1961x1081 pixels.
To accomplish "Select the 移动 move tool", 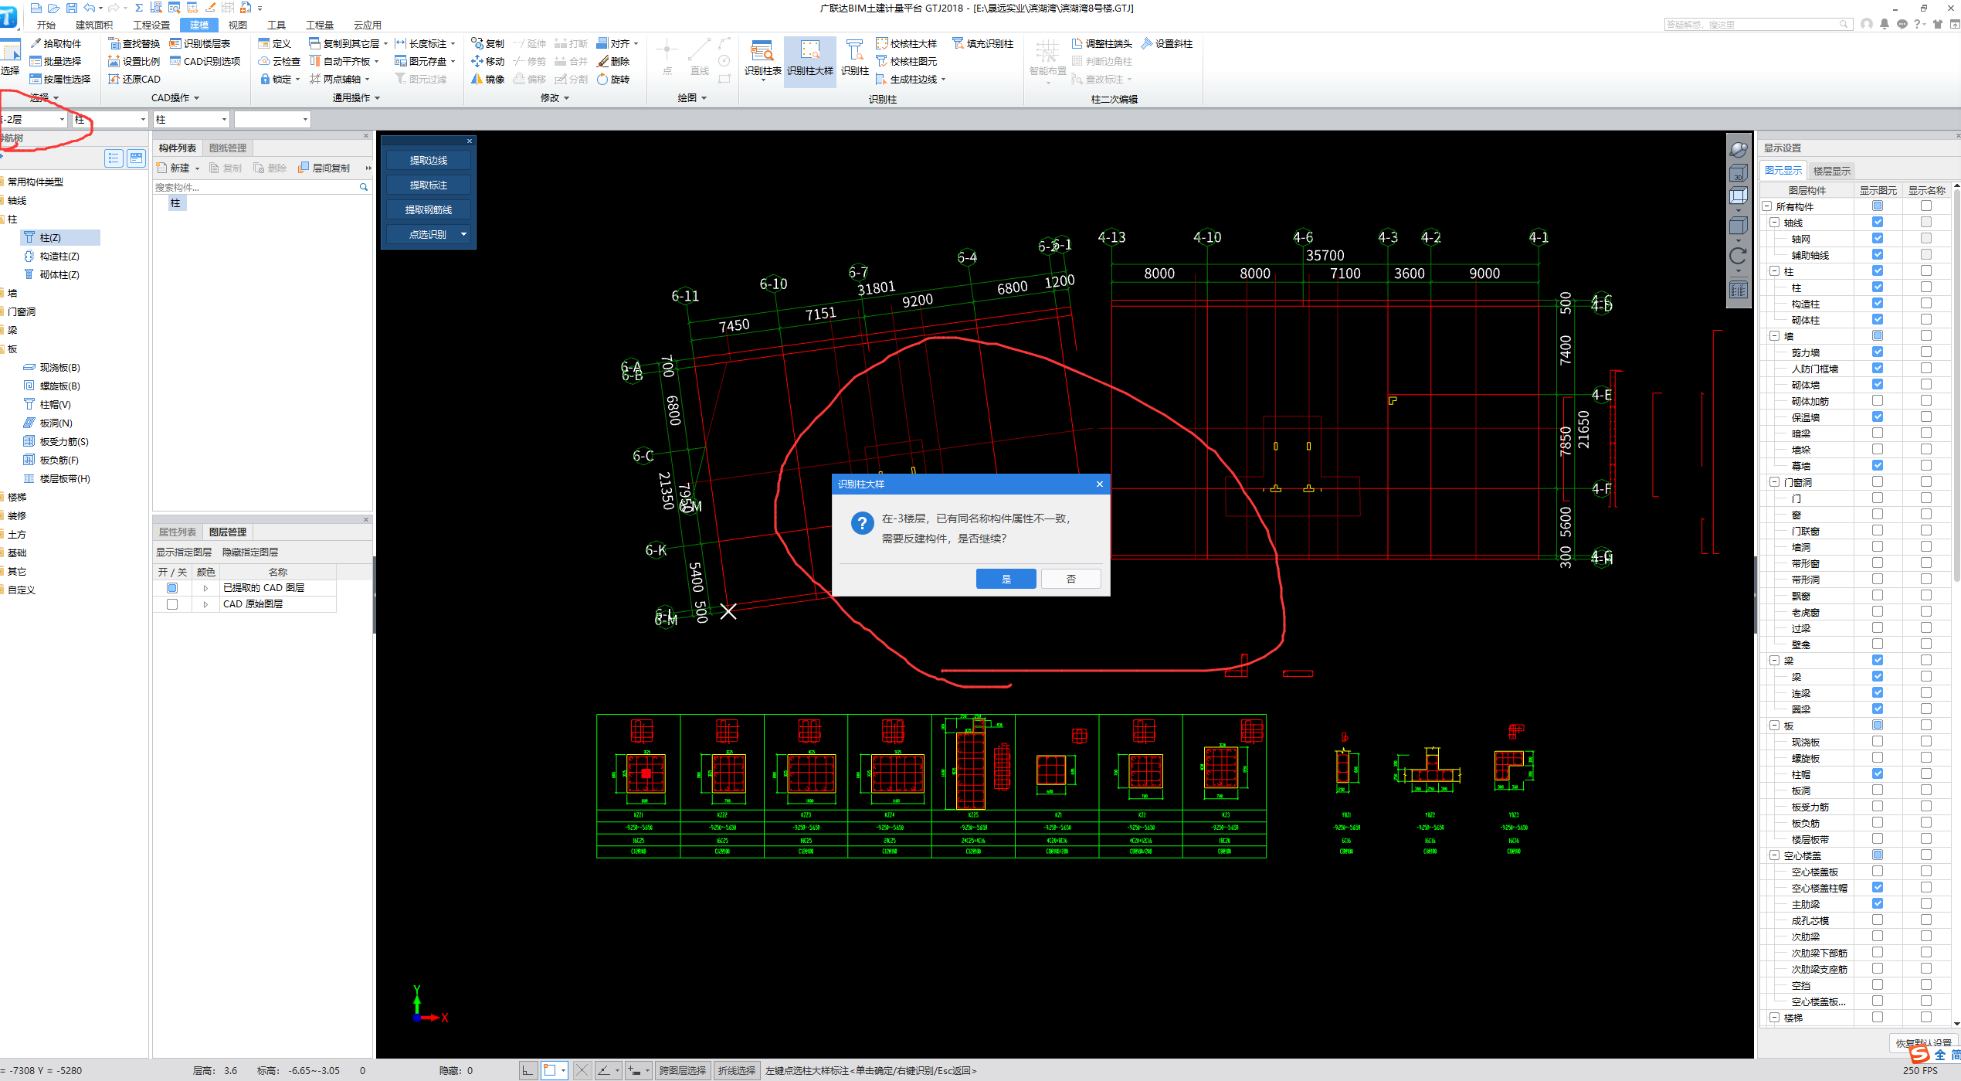I will point(488,61).
